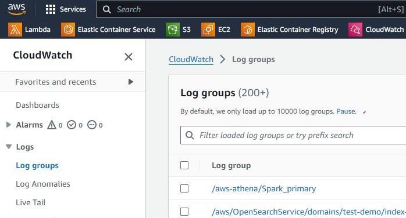This screenshot has height=218, width=406.
Task: Open the CloudWatch shortcut icon in favorites bar
Action: click(355, 30)
